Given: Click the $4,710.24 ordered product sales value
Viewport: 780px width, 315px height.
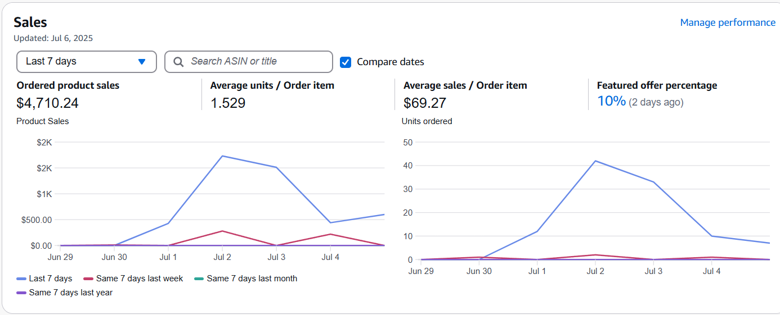Looking at the screenshot, I should point(48,103).
